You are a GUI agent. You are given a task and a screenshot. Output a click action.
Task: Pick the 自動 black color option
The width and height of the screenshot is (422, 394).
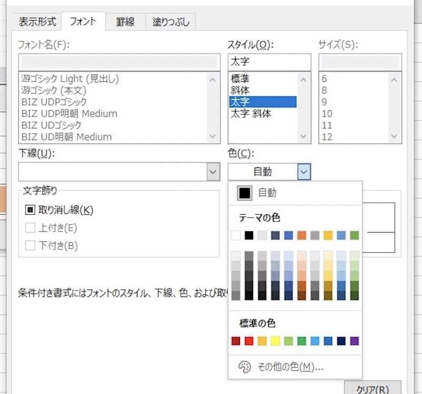pyautogui.click(x=245, y=193)
